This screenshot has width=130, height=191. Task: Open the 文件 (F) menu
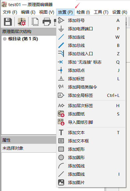pyautogui.click(x=10, y=12)
